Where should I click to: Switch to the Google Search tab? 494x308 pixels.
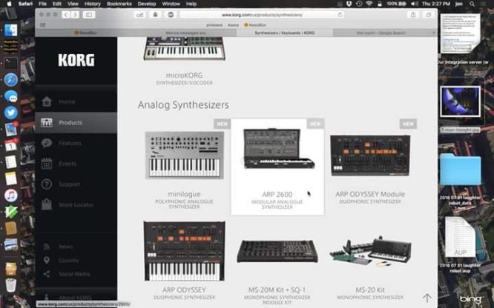[381, 33]
